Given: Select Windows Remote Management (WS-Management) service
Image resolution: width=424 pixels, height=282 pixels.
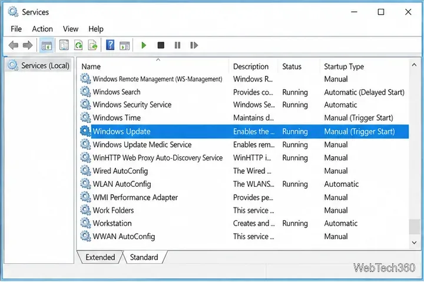Looking at the screenshot, I should tap(157, 79).
